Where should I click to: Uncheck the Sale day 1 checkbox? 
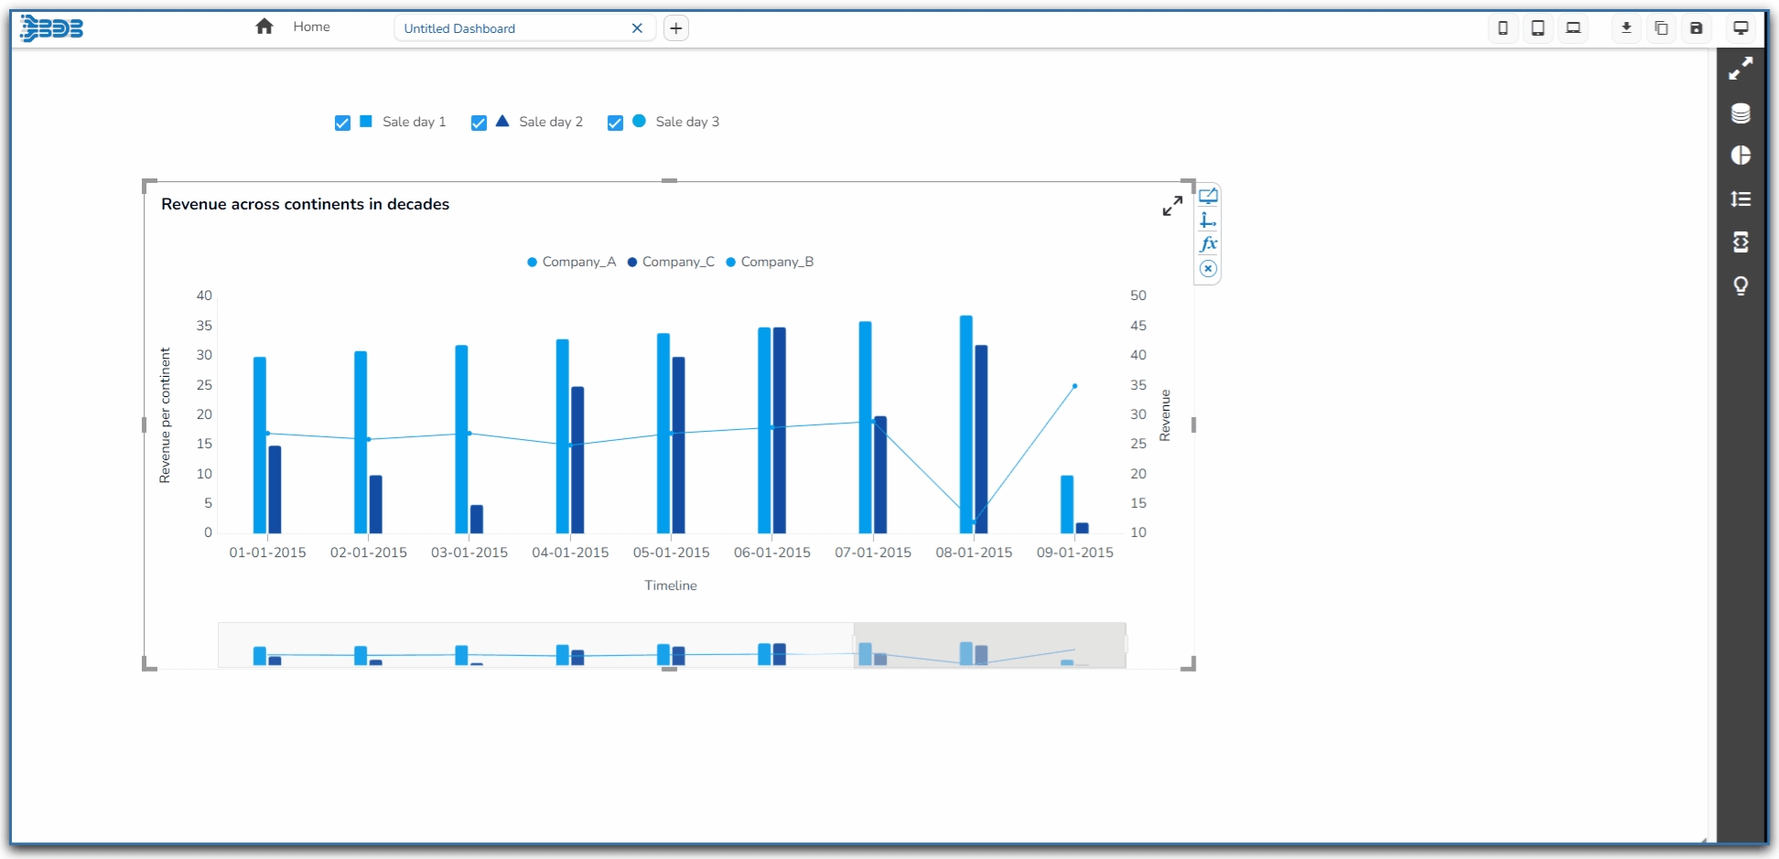tap(342, 123)
